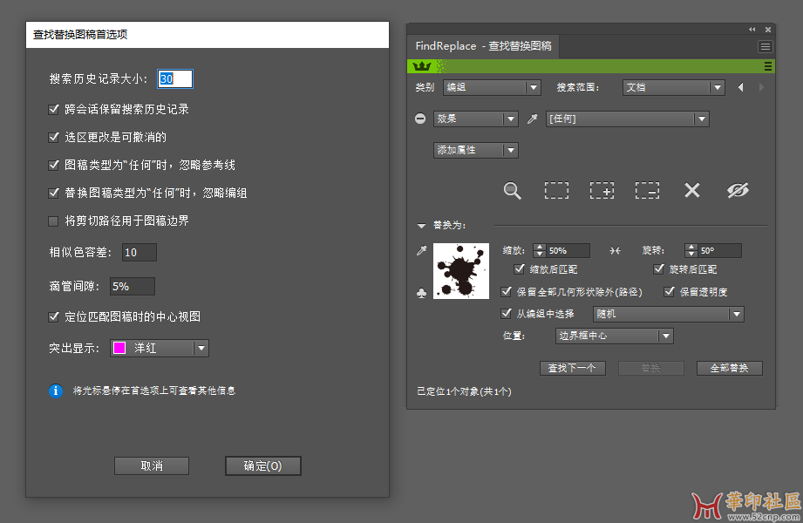Open the 搜索范围 dropdown showing 文档
The height and width of the screenshot is (523, 803).
point(673,87)
